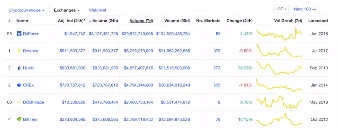Switch to the Watchlist tab
This screenshot has height=128, width=337.
click(97, 10)
